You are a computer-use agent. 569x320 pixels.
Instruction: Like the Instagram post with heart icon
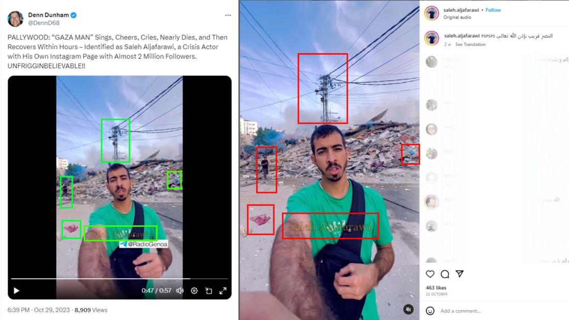(430, 274)
